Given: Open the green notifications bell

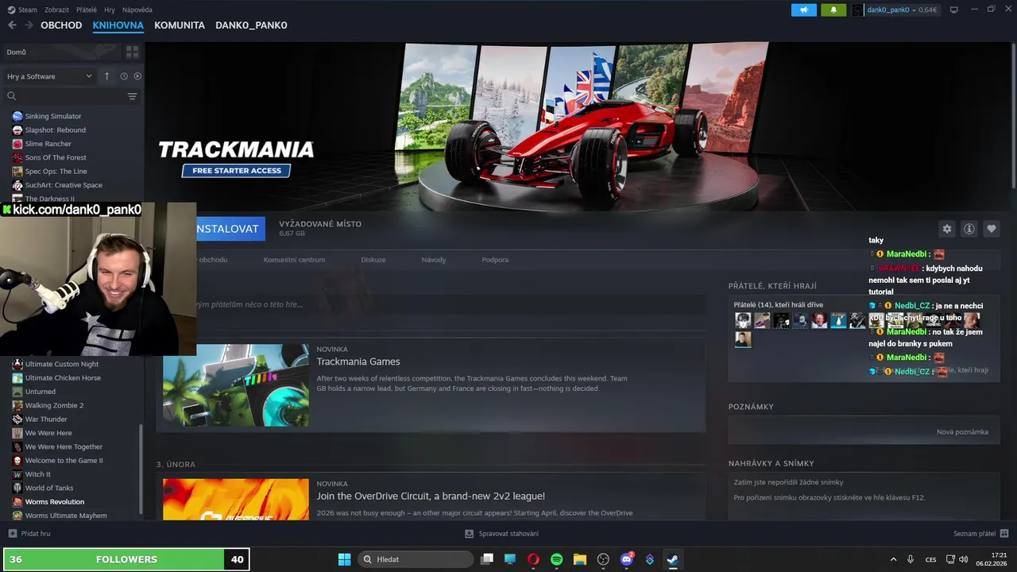Looking at the screenshot, I should 833,10.
